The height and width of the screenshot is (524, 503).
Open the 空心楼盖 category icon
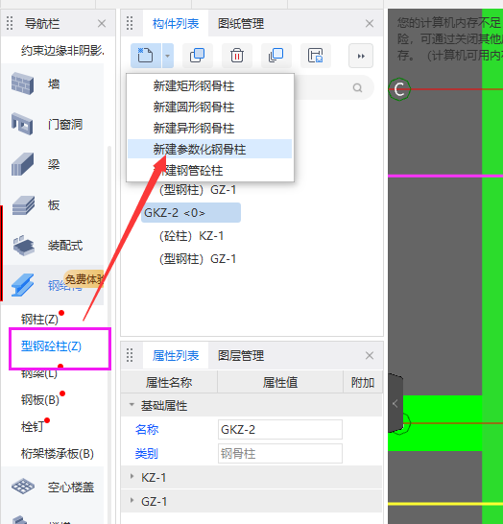coord(22,487)
